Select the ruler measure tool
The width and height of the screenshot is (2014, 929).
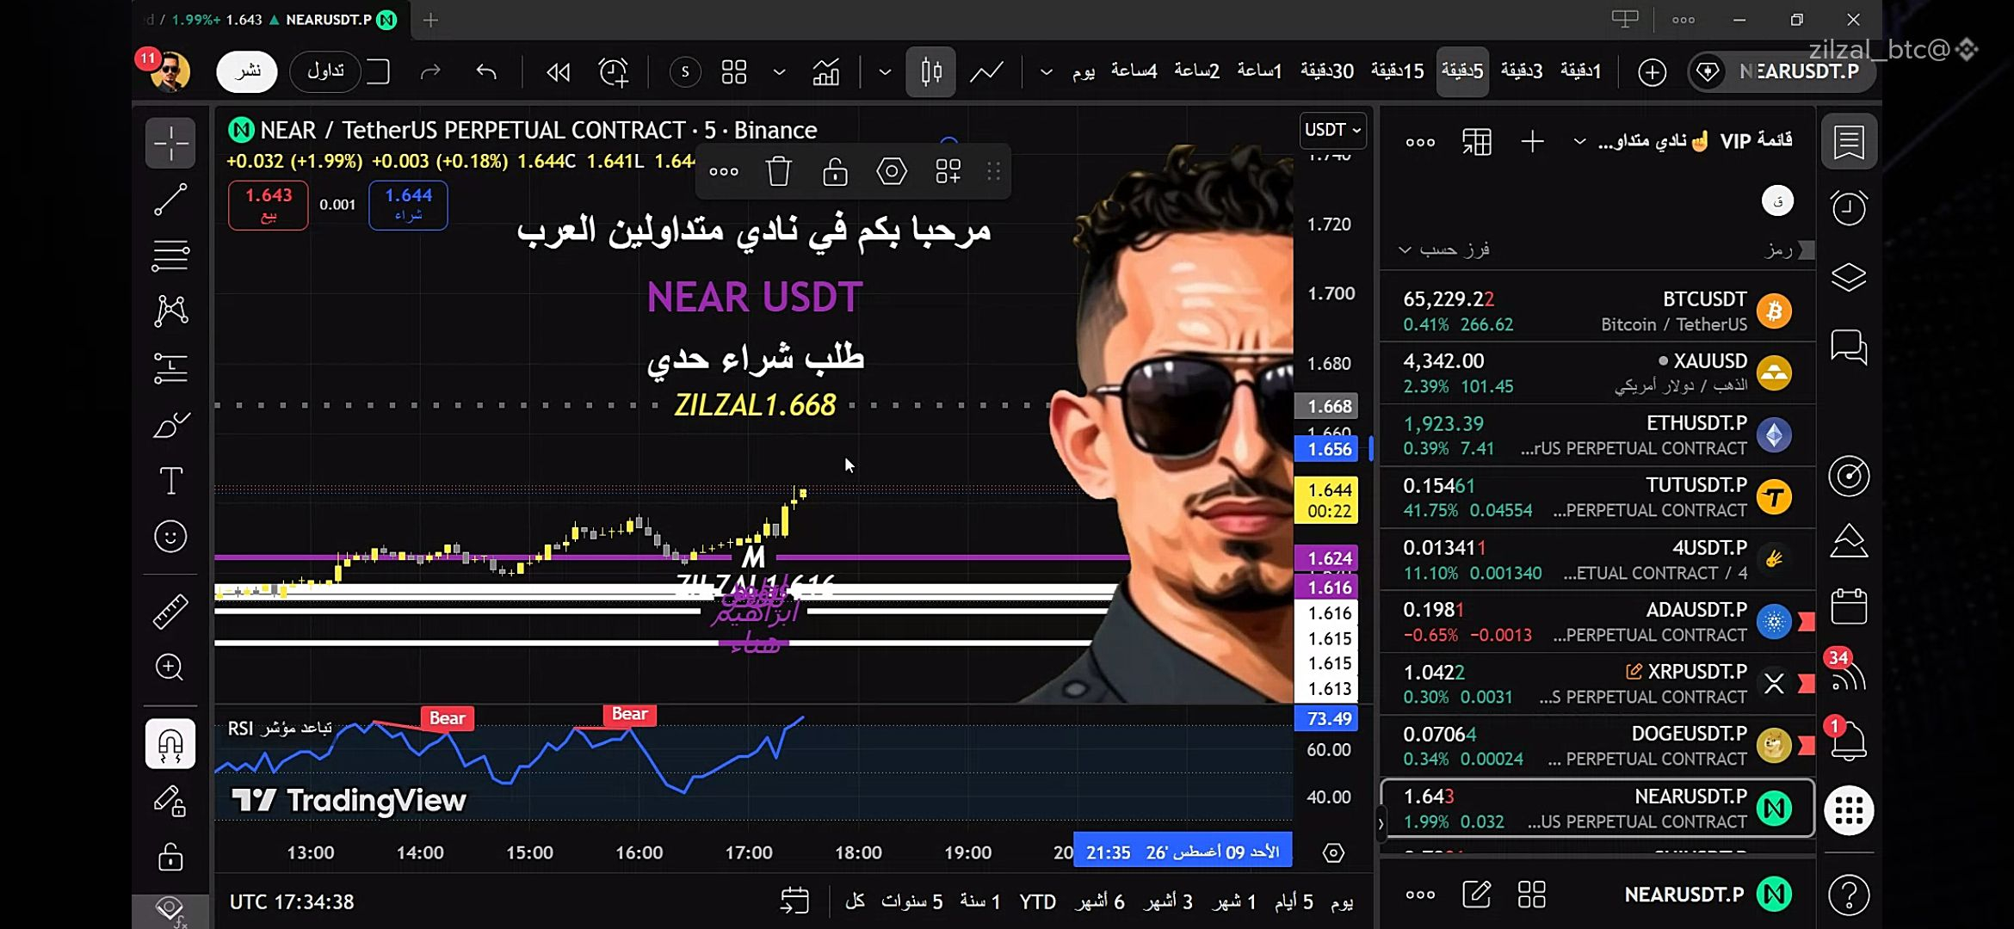(x=170, y=612)
